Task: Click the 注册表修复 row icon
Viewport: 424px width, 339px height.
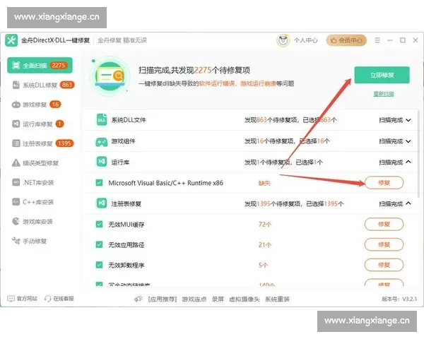Action: coord(102,203)
